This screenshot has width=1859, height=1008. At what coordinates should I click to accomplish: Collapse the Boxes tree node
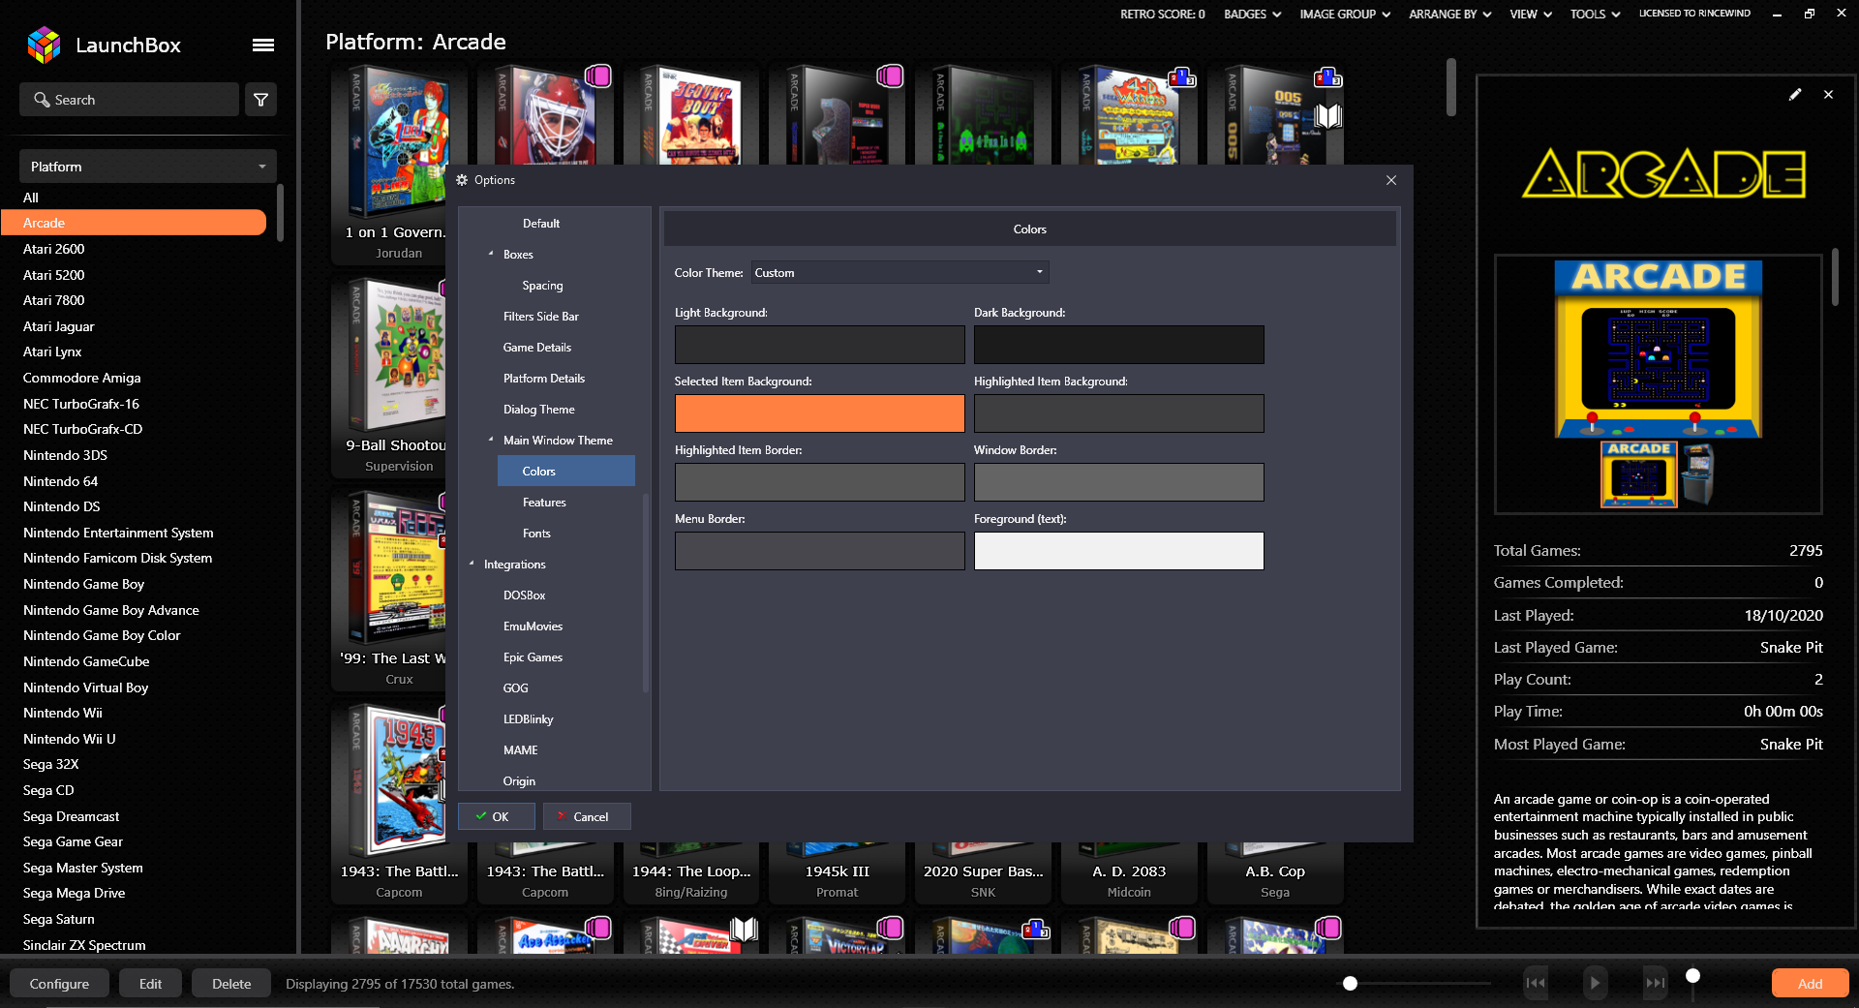[491, 254]
